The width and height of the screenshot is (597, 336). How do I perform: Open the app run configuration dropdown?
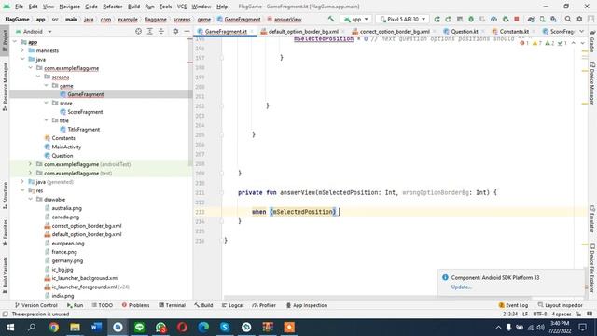coord(355,19)
